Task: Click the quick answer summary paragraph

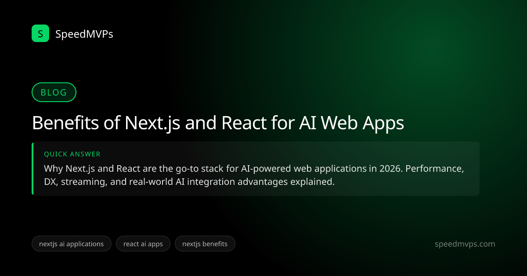Action: tap(254, 175)
